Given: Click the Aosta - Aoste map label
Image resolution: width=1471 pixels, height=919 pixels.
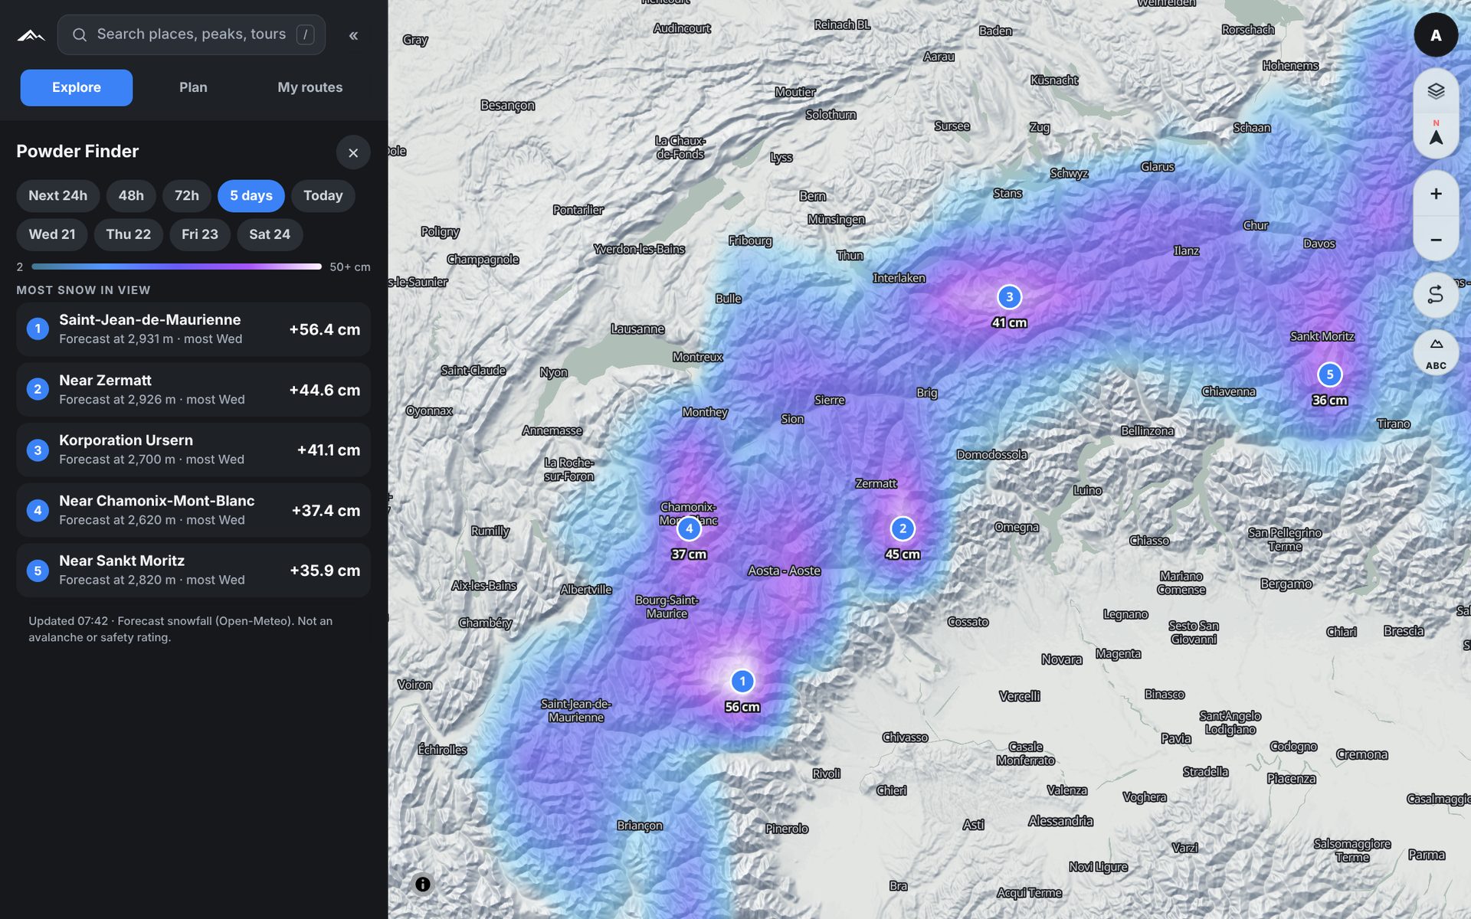Looking at the screenshot, I should [x=784, y=571].
